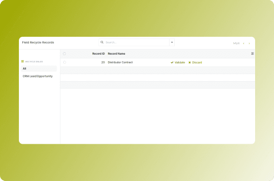Viewport: 274px width, 181px height.
Task: Go to the previous page arrow
Action: click(244, 43)
